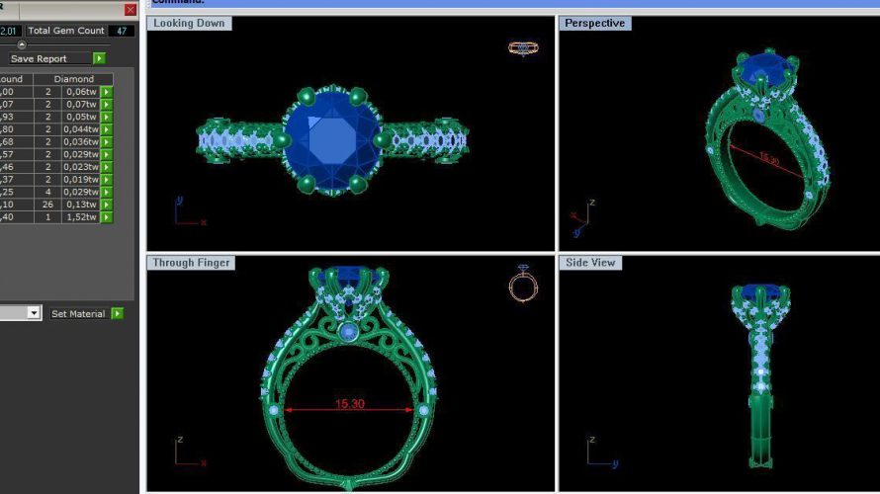Screen dimensions: 880x494
Task: Select the Looking Down viewport label
Action: tap(189, 23)
